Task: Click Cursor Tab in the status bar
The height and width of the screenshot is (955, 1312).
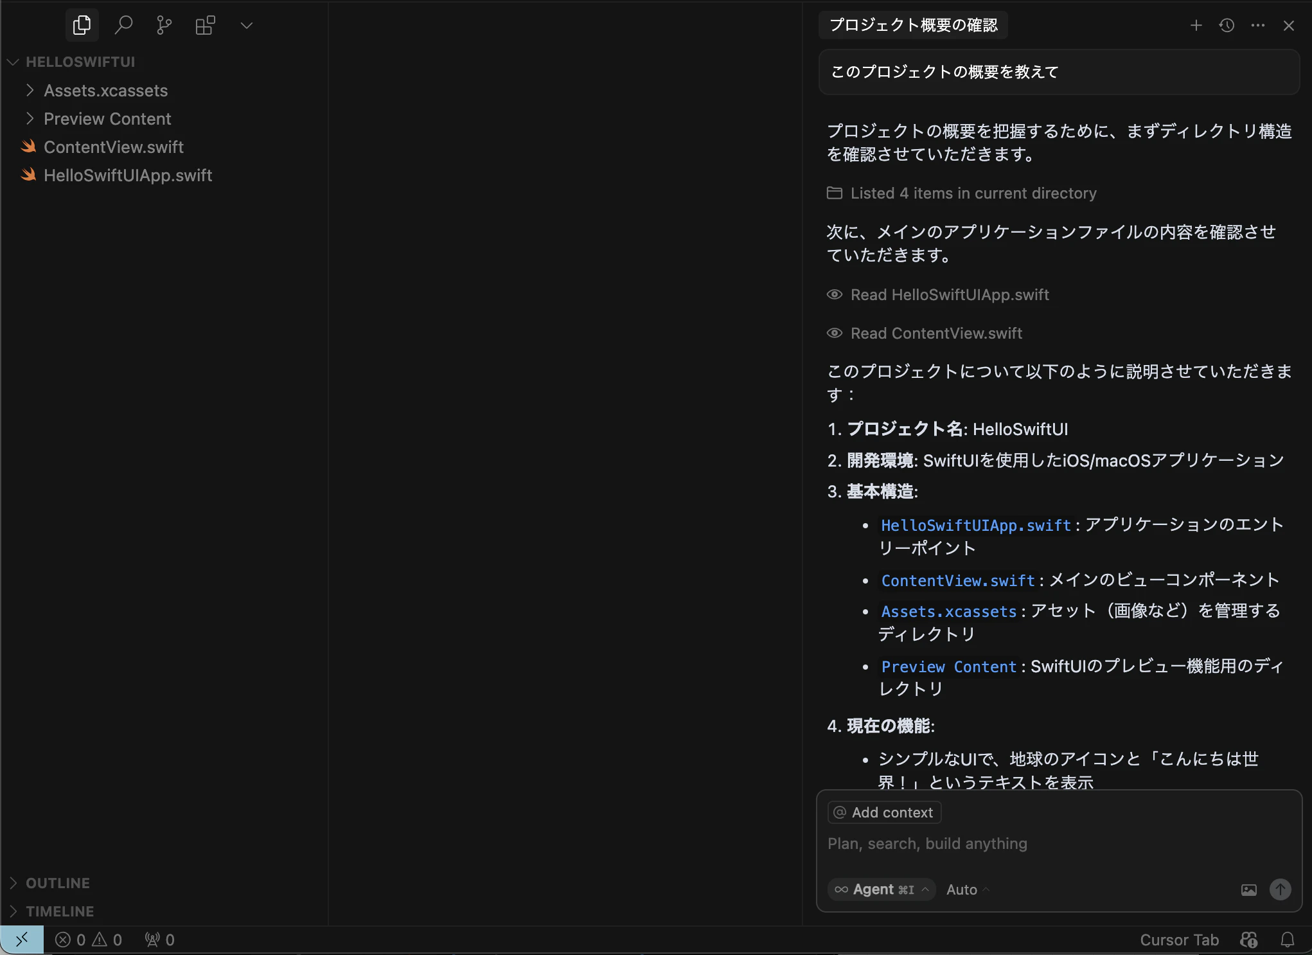Action: pyautogui.click(x=1179, y=940)
